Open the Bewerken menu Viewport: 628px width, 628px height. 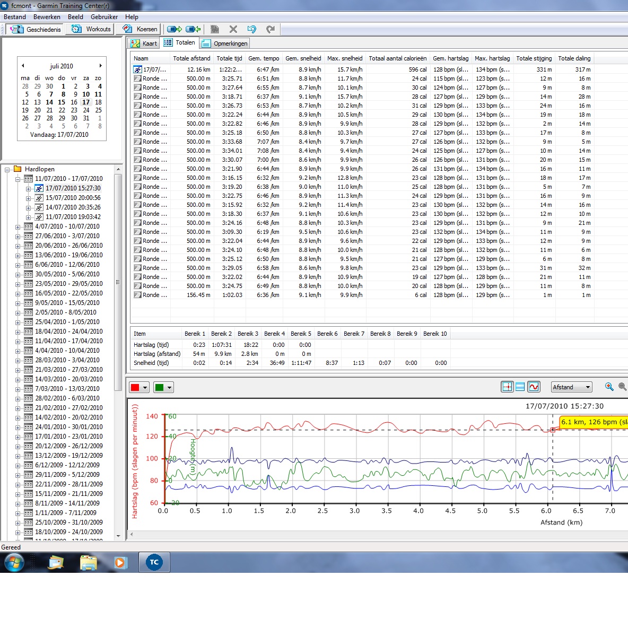click(x=47, y=17)
